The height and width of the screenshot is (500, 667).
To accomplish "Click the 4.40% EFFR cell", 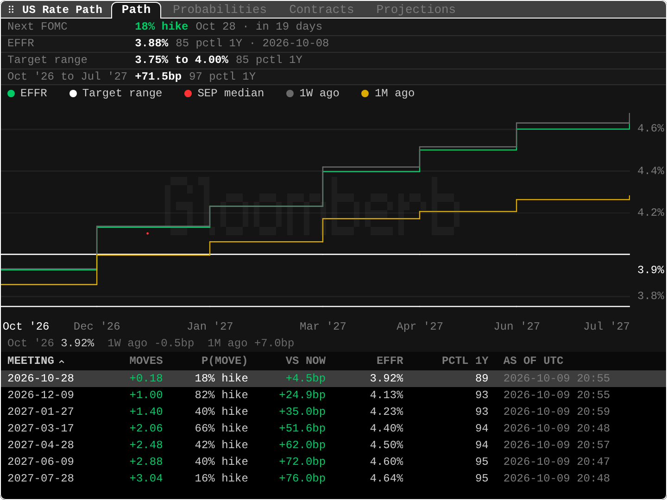I will (x=386, y=428).
